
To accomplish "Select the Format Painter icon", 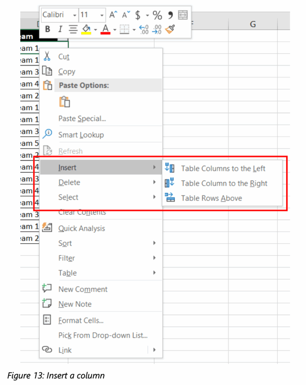I will (170, 29).
